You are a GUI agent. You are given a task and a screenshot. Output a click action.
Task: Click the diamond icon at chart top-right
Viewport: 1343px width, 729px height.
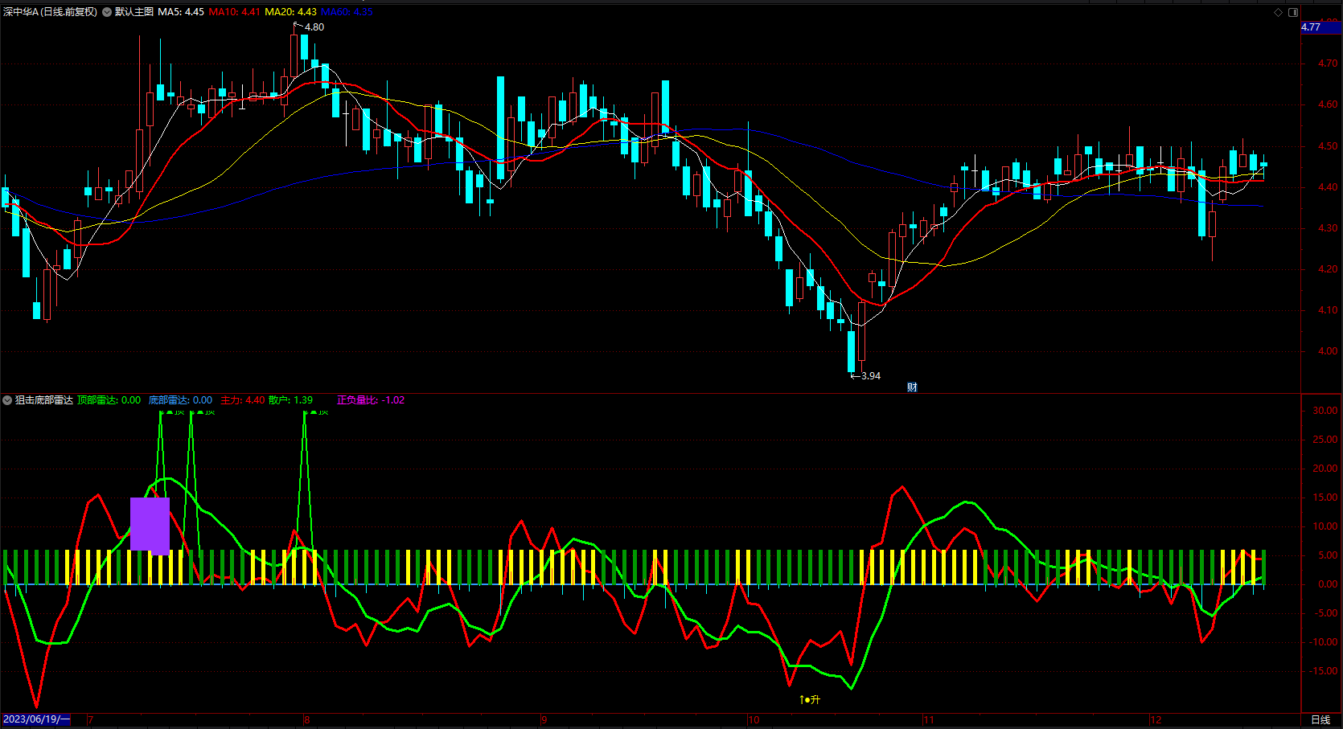(x=1279, y=12)
